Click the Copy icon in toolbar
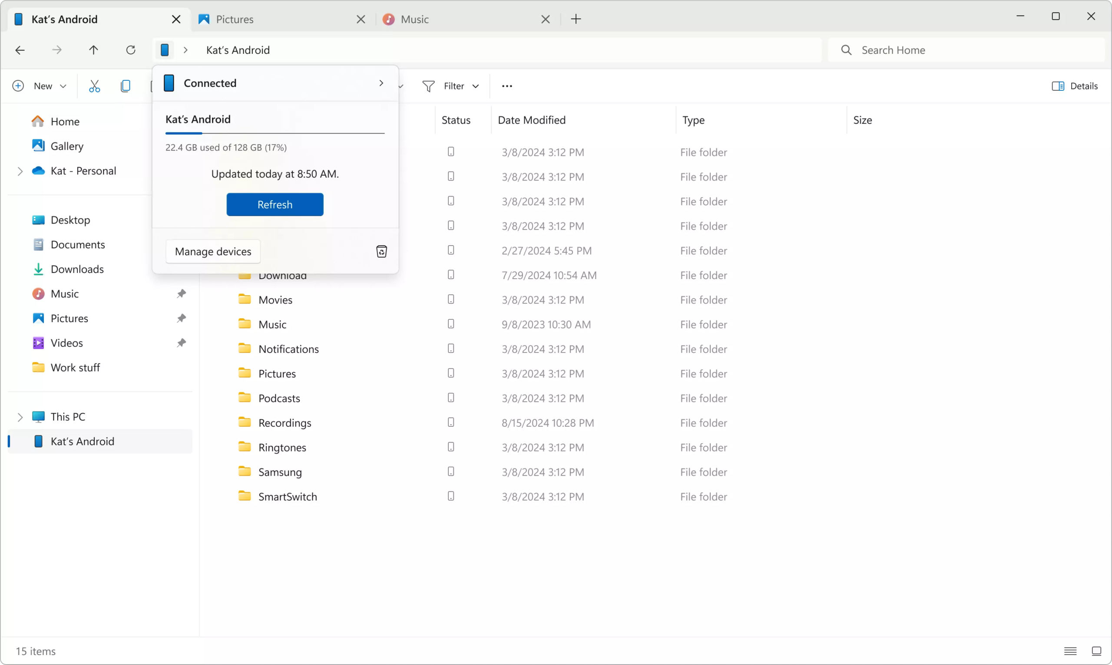1112x665 pixels. pos(125,86)
